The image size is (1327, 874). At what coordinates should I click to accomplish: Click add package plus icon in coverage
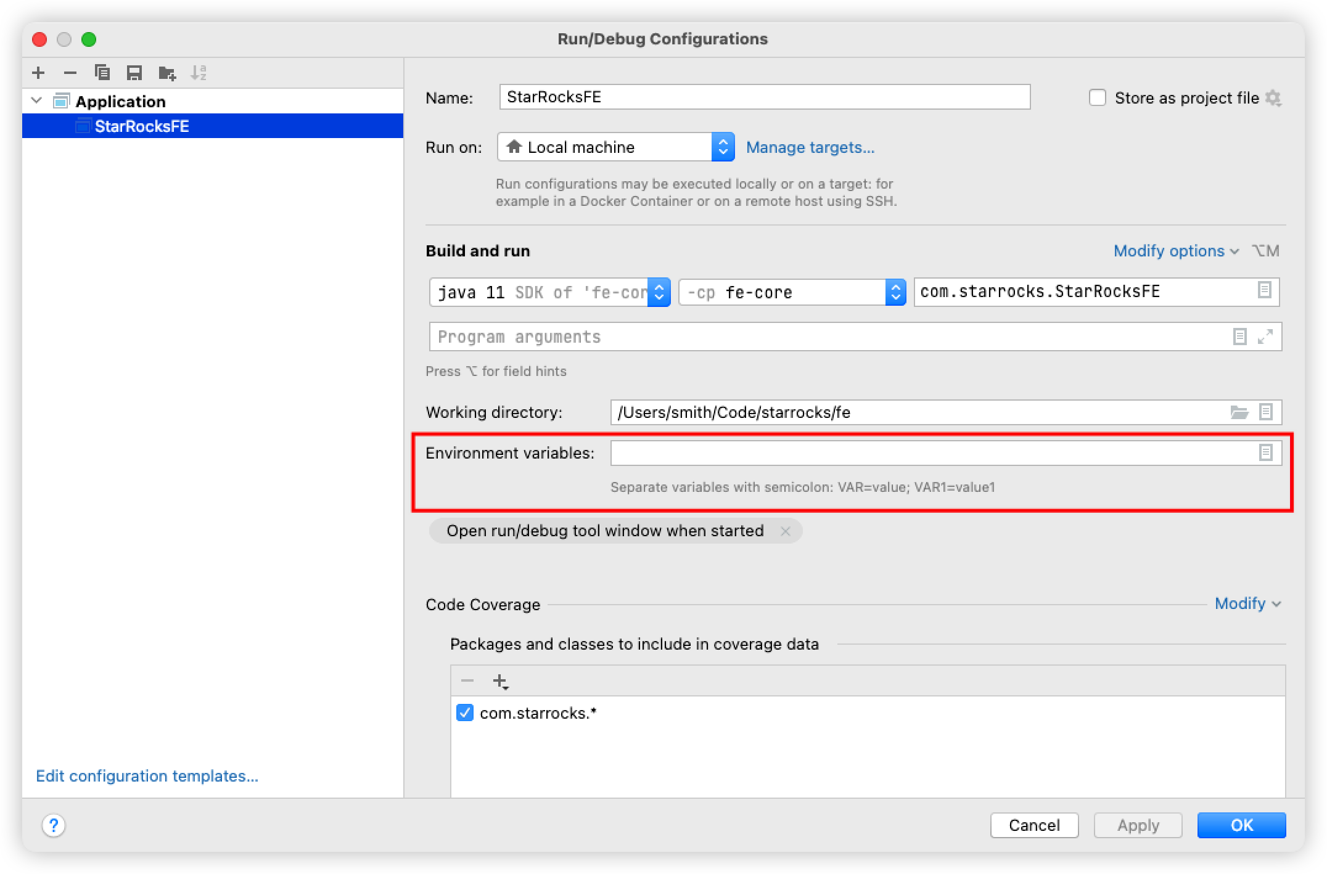(x=499, y=681)
